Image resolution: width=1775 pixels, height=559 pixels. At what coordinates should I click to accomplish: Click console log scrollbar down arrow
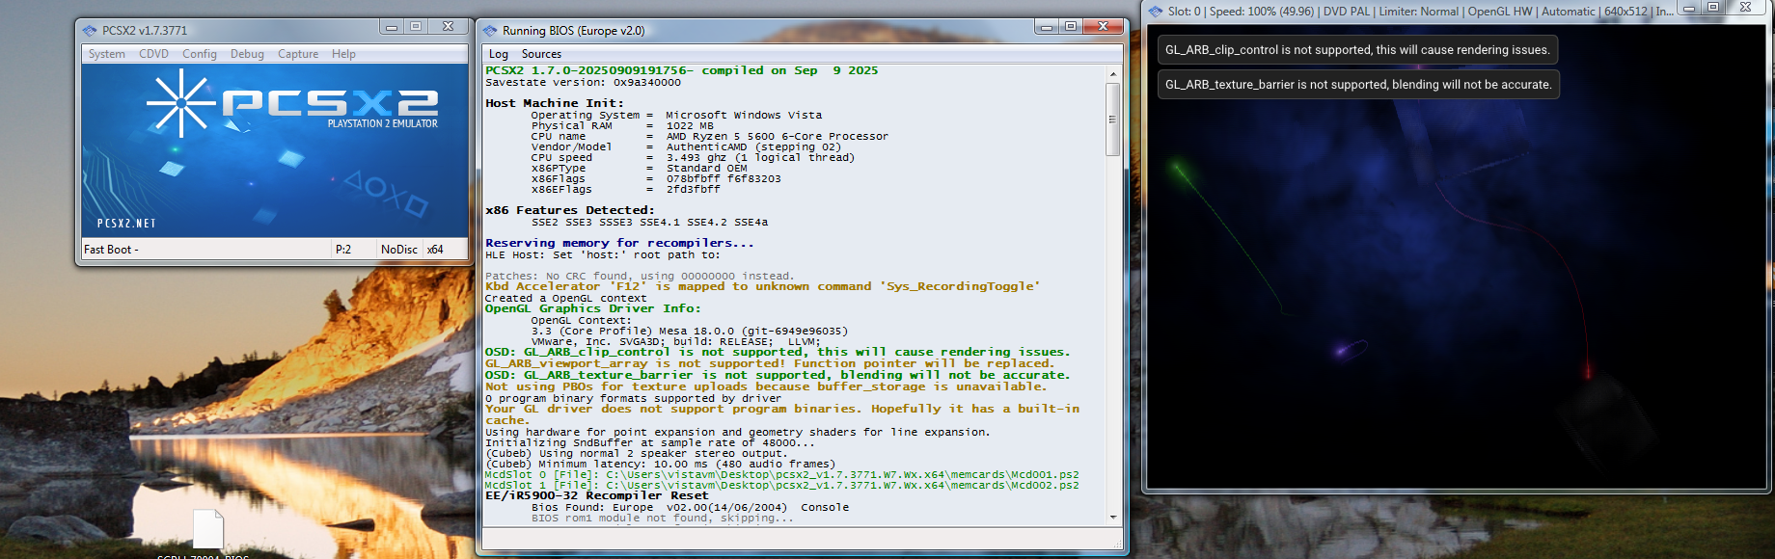tap(1113, 518)
